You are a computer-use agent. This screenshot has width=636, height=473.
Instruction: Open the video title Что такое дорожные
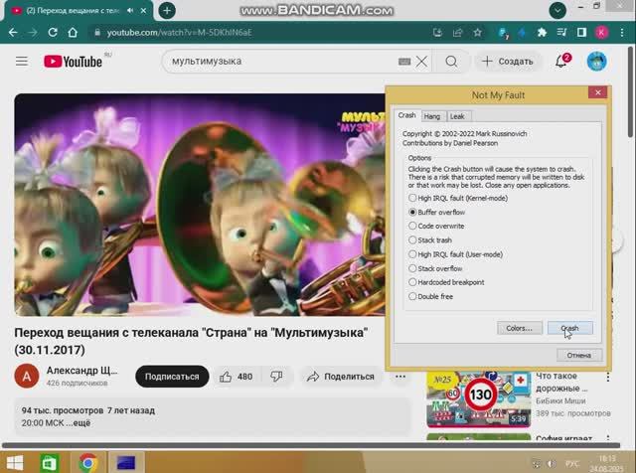[x=561, y=383]
